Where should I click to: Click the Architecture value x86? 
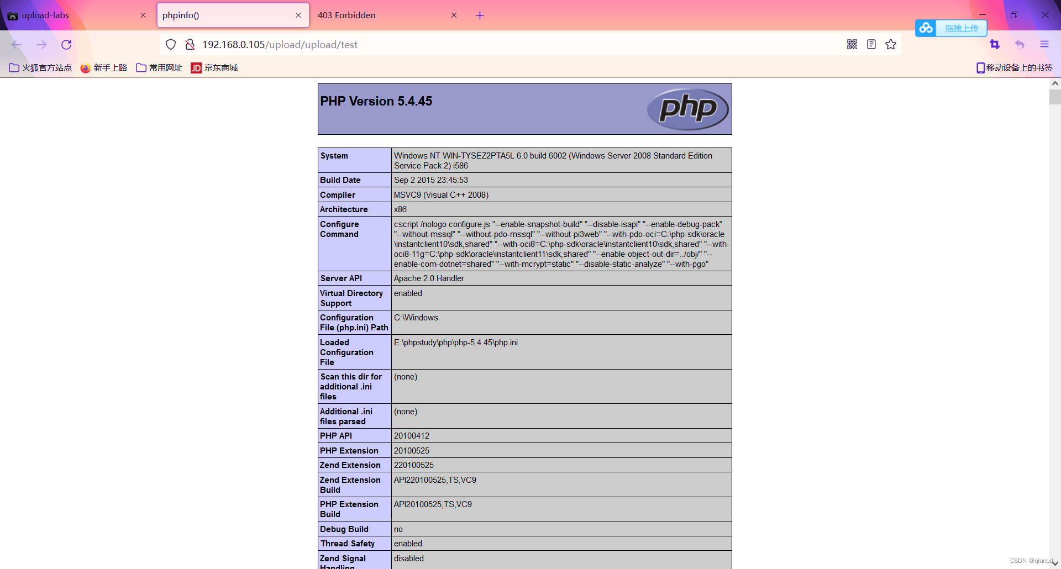tap(400, 209)
